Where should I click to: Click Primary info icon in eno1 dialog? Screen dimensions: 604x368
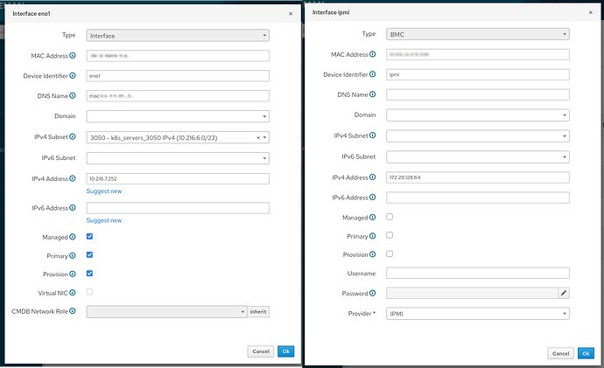pos(73,256)
